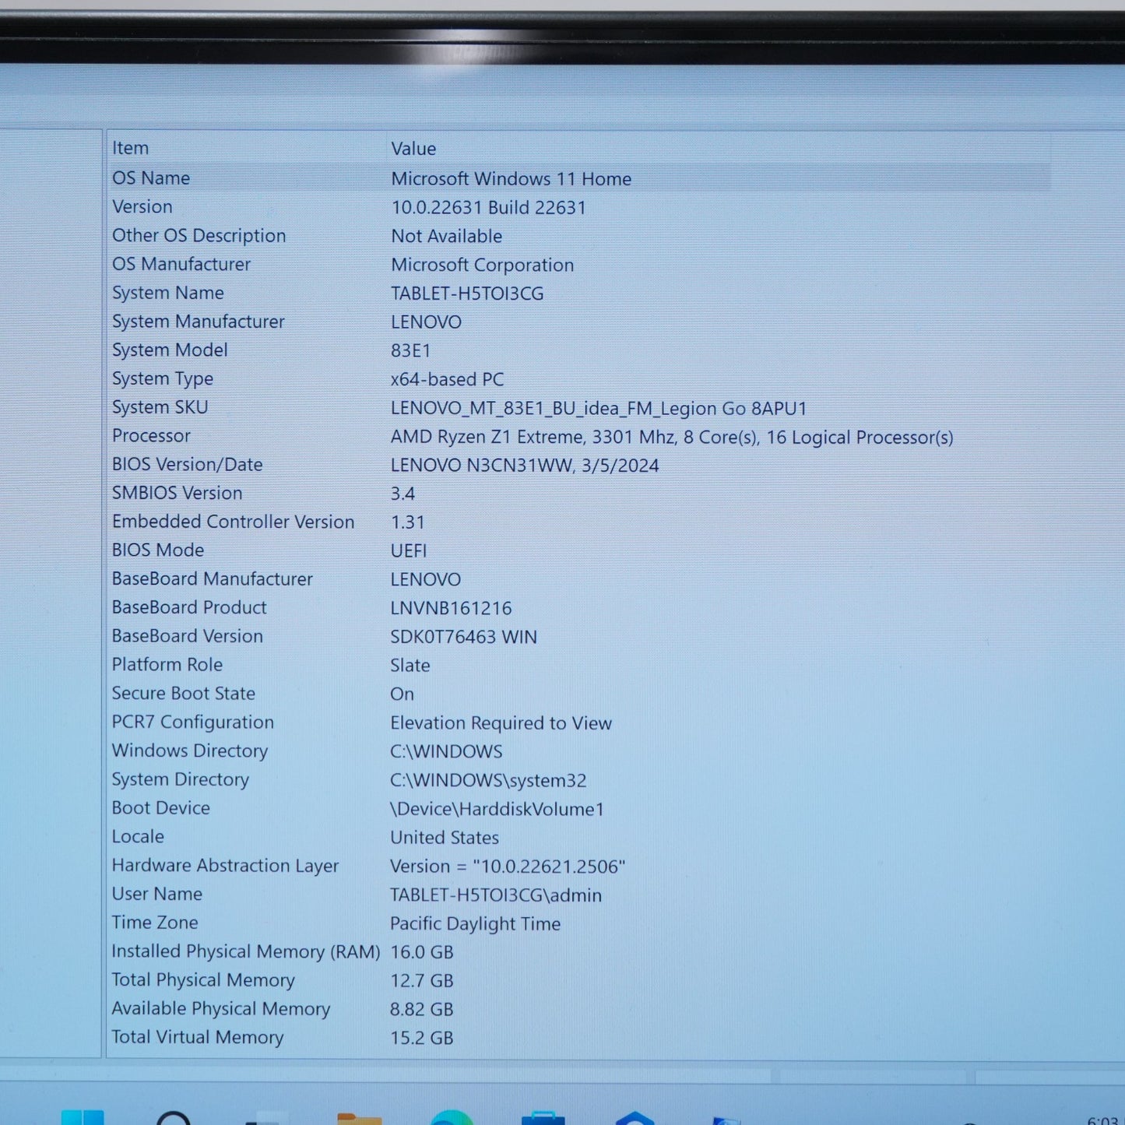Viewport: 1125px width, 1125px height.
Task: Click the System Information taskbar icon
Action: 726,1120
